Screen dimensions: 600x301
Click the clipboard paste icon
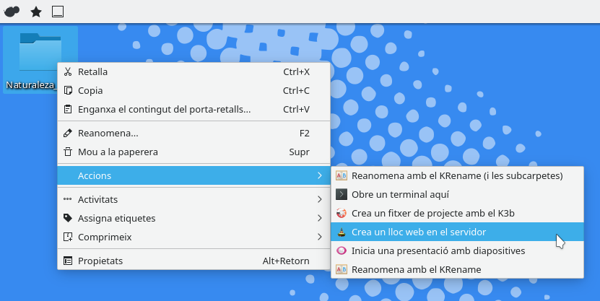click(68, 110)
